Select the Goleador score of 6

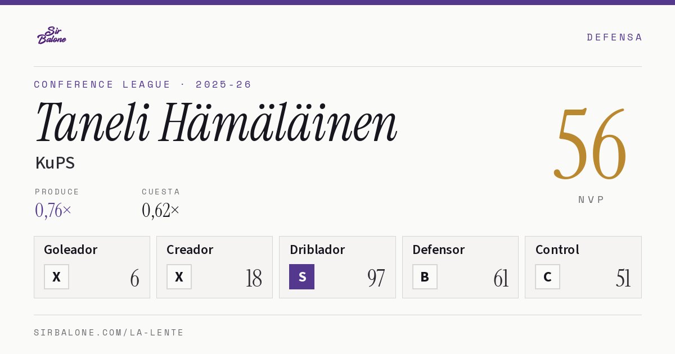tap(134, 278)
